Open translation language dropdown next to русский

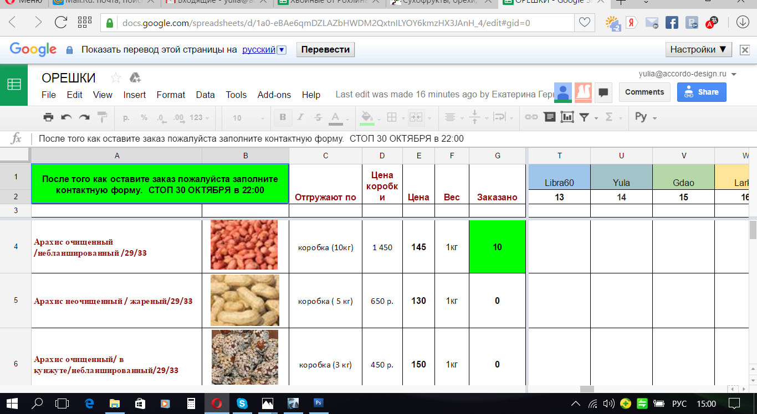click(282, 50)
